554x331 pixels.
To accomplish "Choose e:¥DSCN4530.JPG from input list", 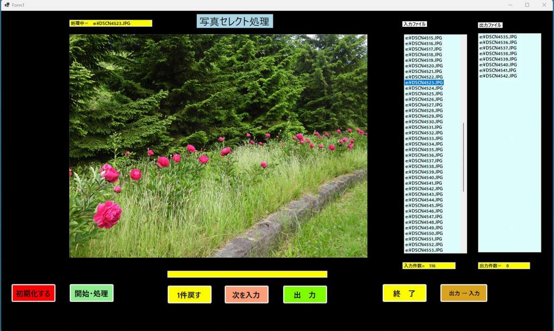I will [x=423, y=121].
